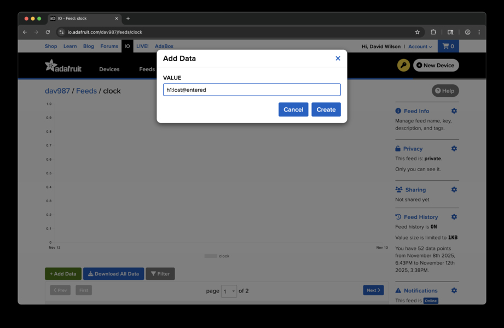504x328 pixels.
Task: Open Feed Info settings gear
Action: [x=454, y=111]
